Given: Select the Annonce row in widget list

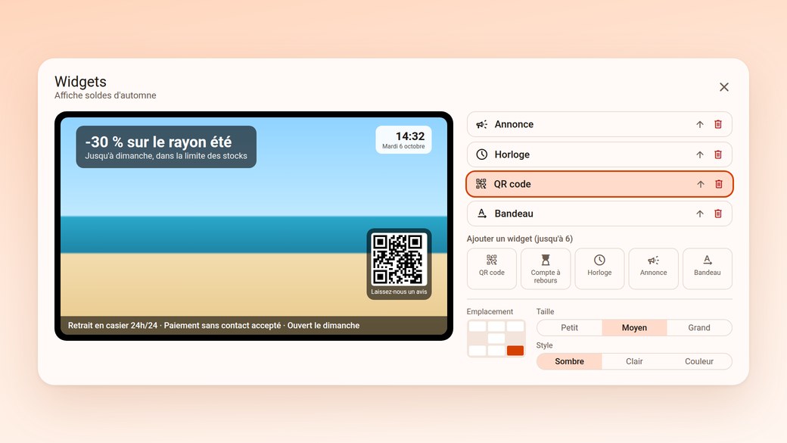Looking at the screenshot, I should tap(599, 124).
